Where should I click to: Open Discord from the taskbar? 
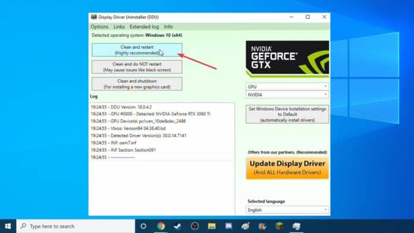(x=228, y=226)
